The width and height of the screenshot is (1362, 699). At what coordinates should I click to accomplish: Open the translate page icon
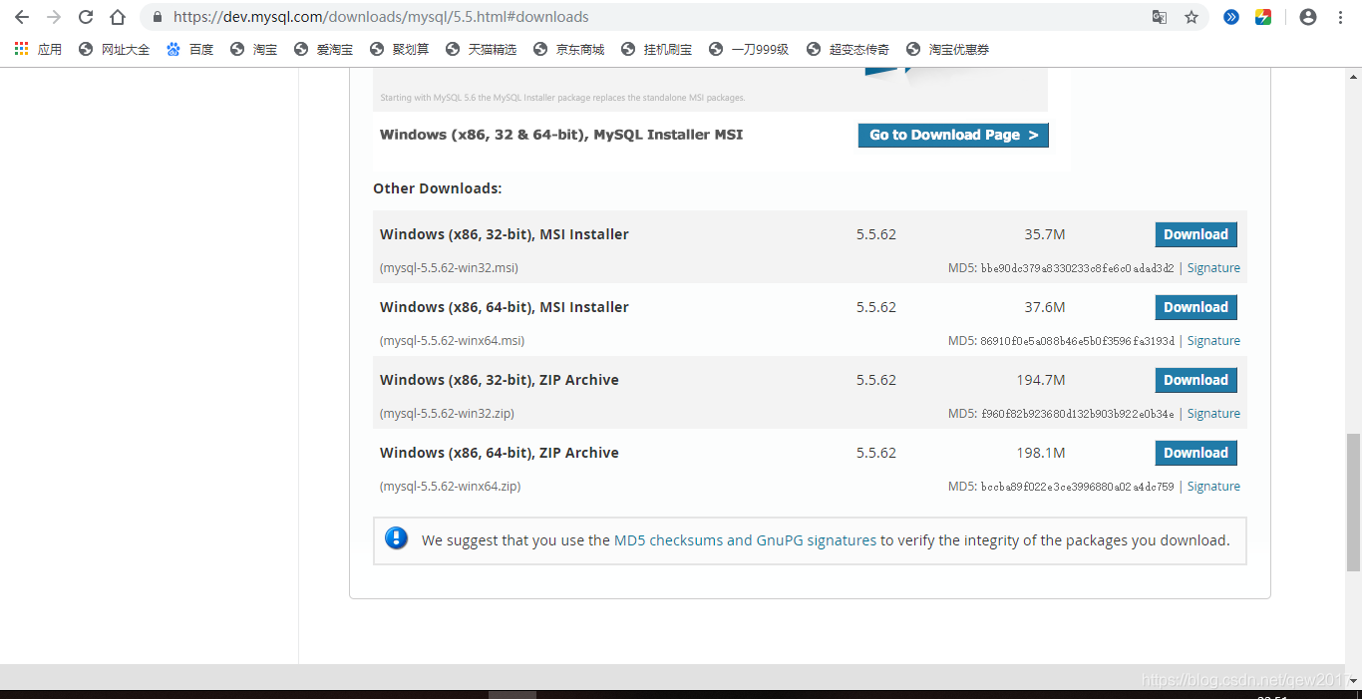pyautogui.click(x=1160, y=17)
